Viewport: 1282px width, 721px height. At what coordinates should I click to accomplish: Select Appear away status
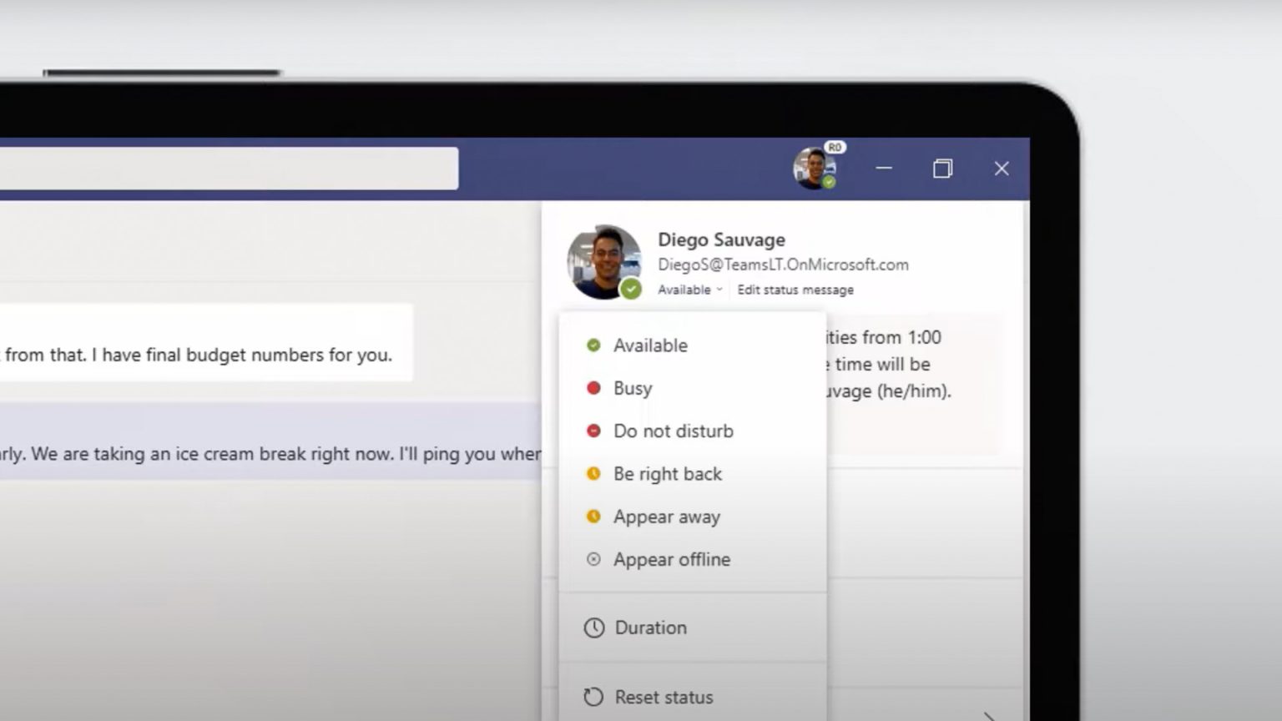[693, 517]
